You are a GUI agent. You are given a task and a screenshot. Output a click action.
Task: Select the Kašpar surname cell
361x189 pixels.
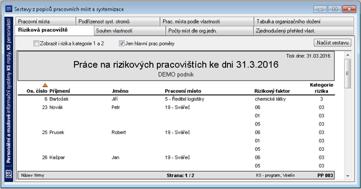coord(57,157)
